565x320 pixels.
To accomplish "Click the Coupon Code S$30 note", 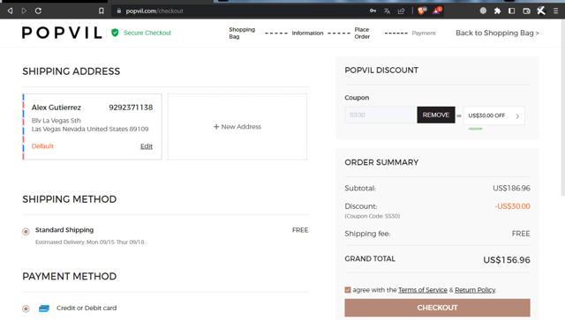I will click(373, 216).
